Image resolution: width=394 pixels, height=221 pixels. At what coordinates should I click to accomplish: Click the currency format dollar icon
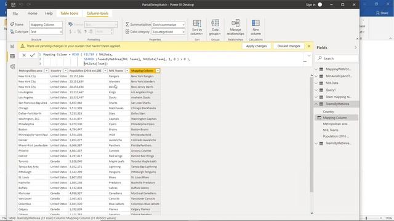pos(70,31)
